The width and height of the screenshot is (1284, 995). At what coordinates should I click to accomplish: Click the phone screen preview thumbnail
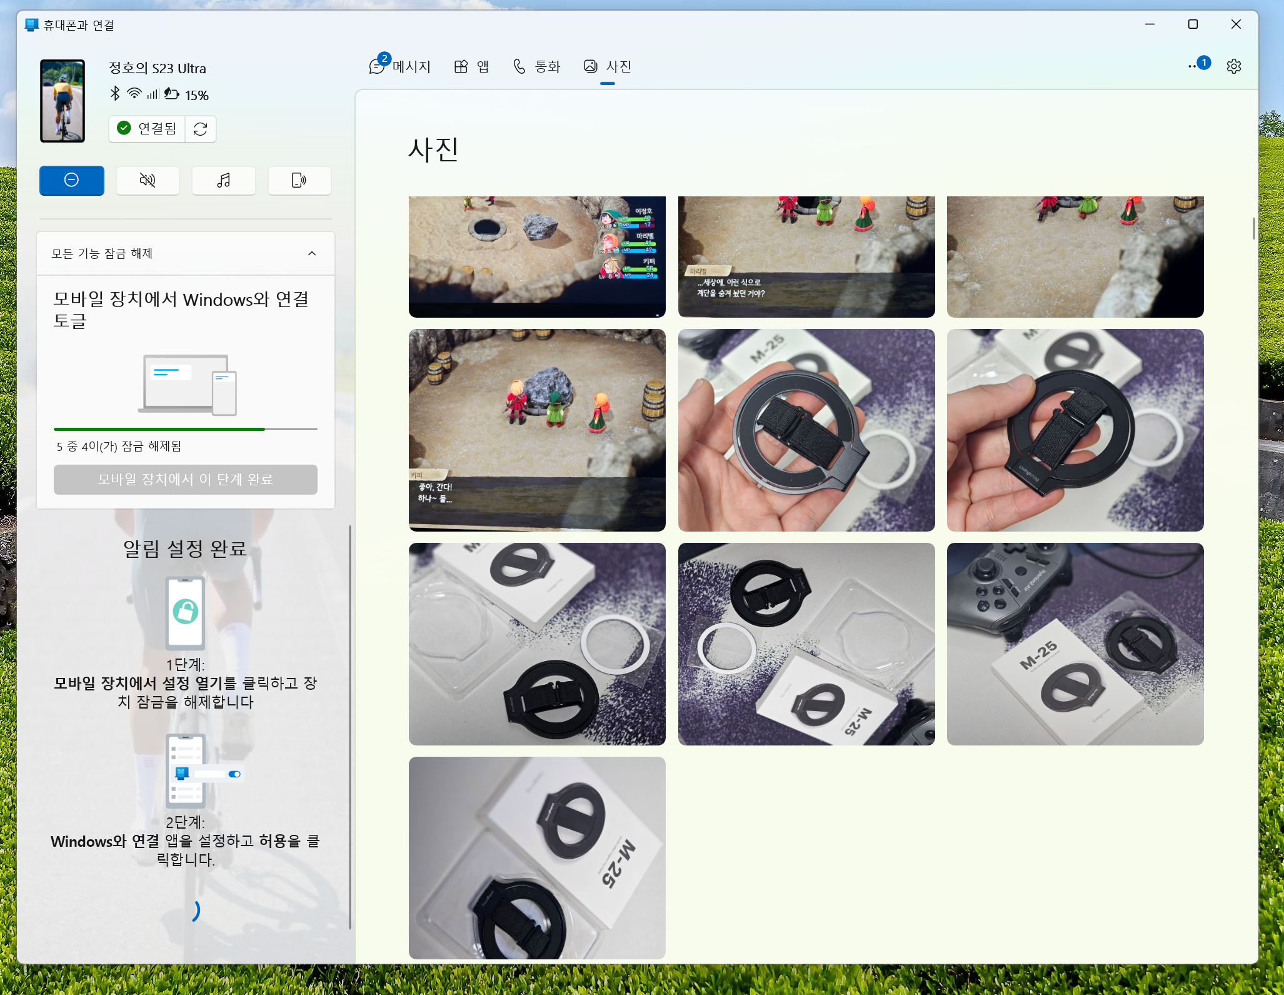click(x=63, y=101)
